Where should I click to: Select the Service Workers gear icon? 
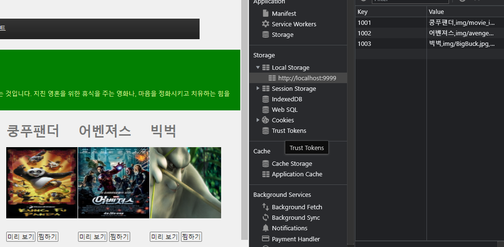pyautogui.click(x=266, y=24)
